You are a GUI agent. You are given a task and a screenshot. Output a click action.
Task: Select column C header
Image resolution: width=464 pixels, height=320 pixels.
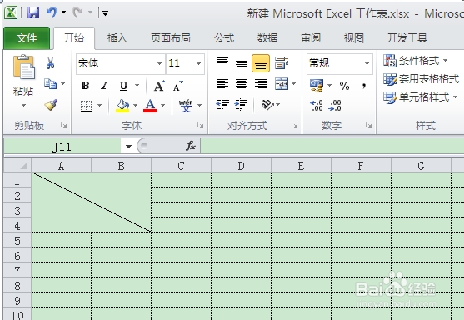[181, 166]
